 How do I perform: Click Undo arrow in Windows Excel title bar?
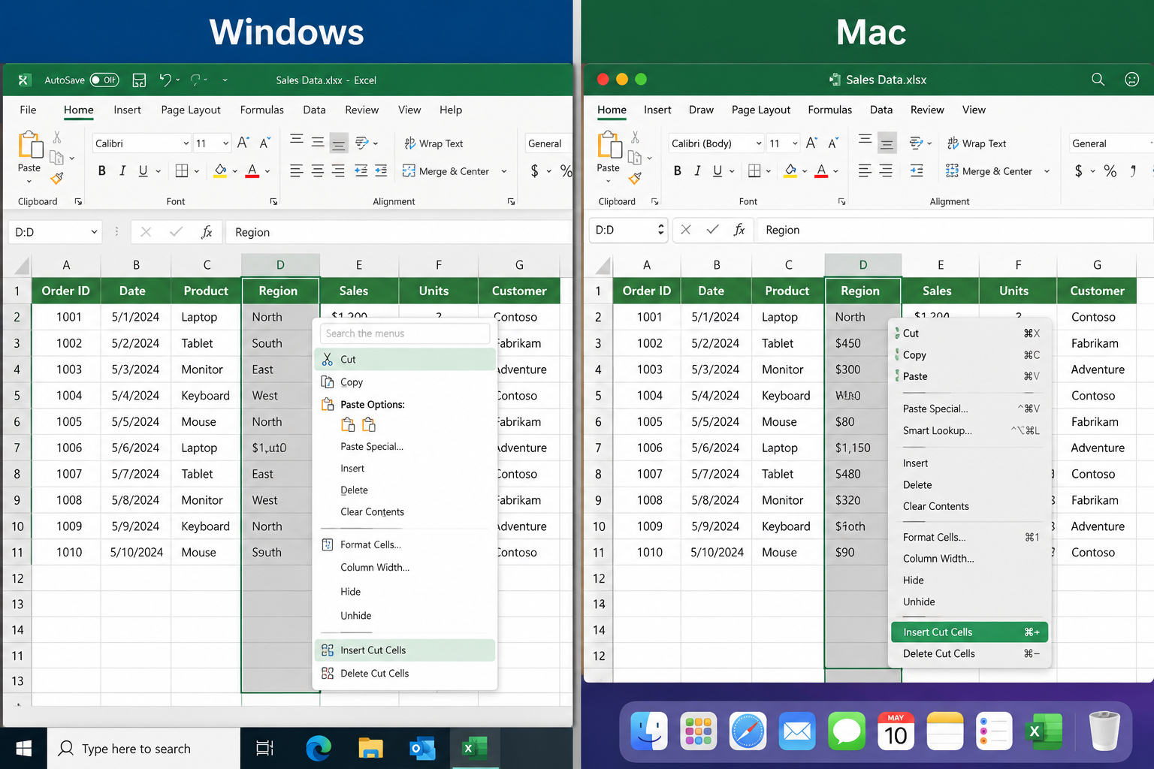tap(165, 80)
